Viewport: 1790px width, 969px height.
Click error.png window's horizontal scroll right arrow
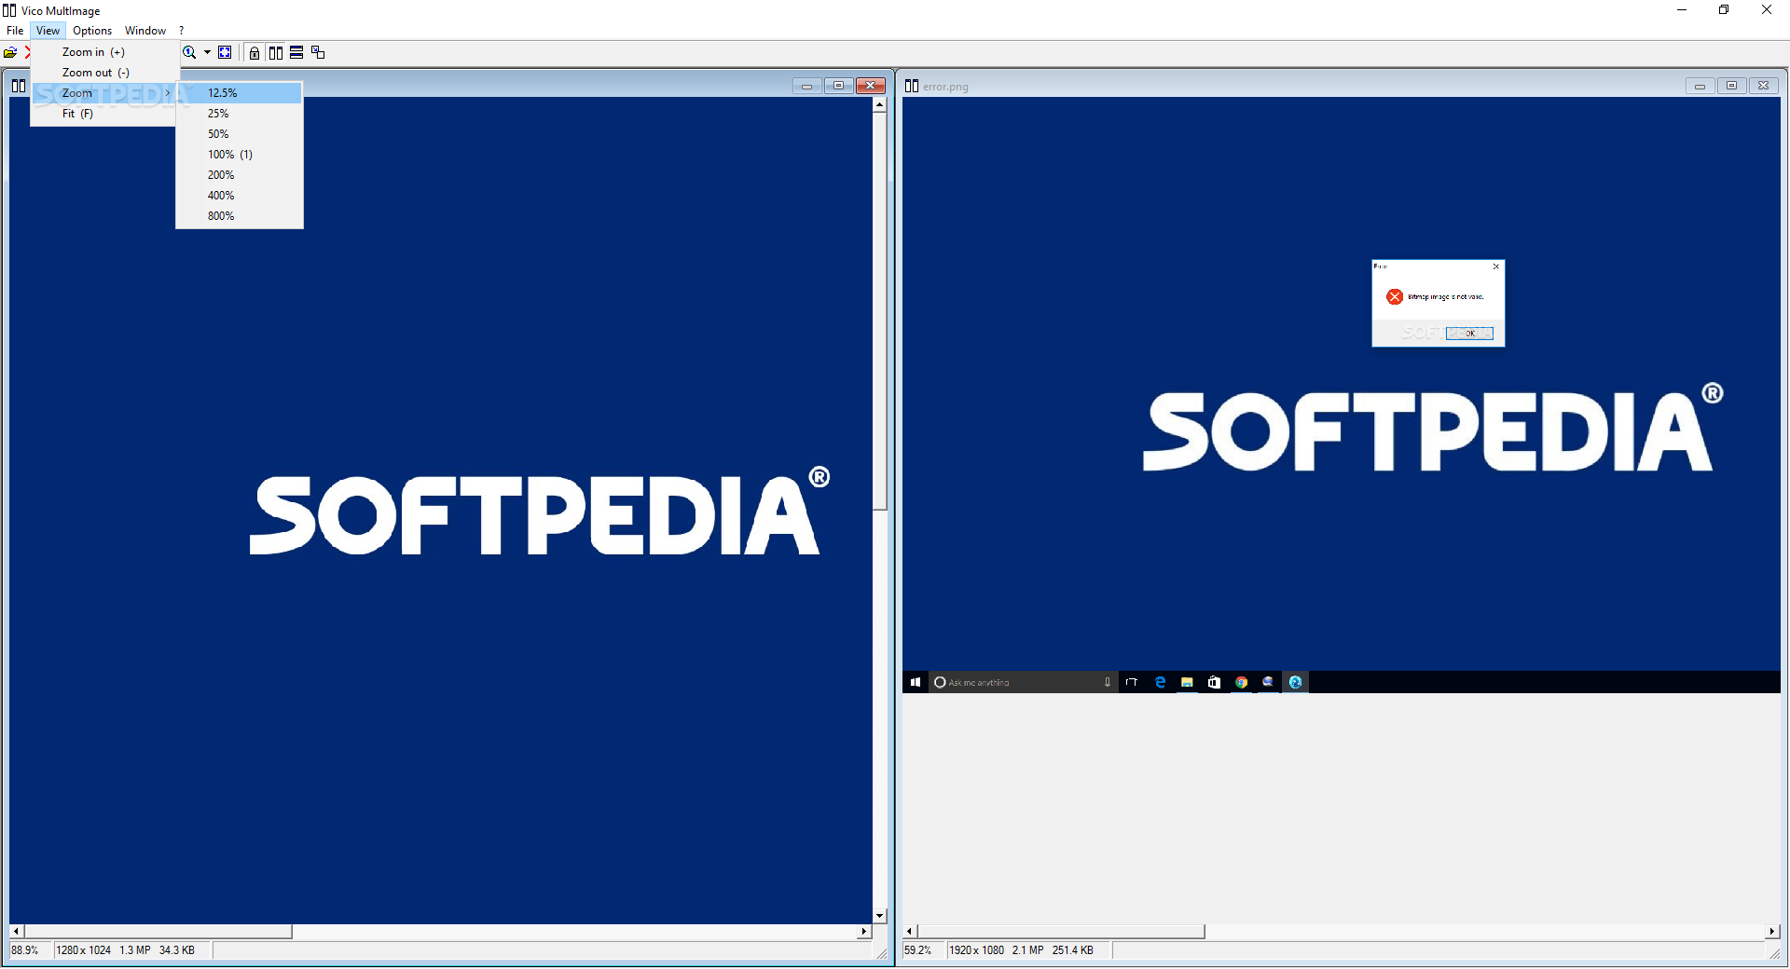point(1772,931)
